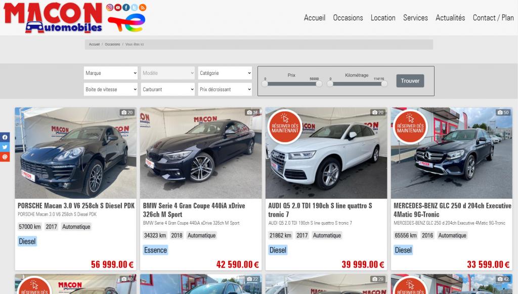Click the BMW Serie 4 Gran Coupe thumbnail
Screen dimensions: 518x294
[201, 152]
